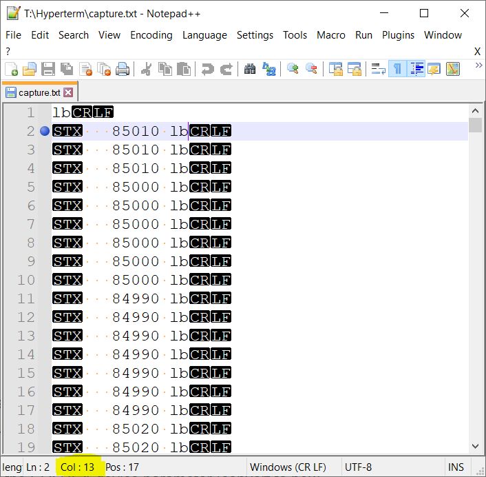Click line number 1 in margin
The width and height of the screenshot is (486, 477).
point(31,112)
